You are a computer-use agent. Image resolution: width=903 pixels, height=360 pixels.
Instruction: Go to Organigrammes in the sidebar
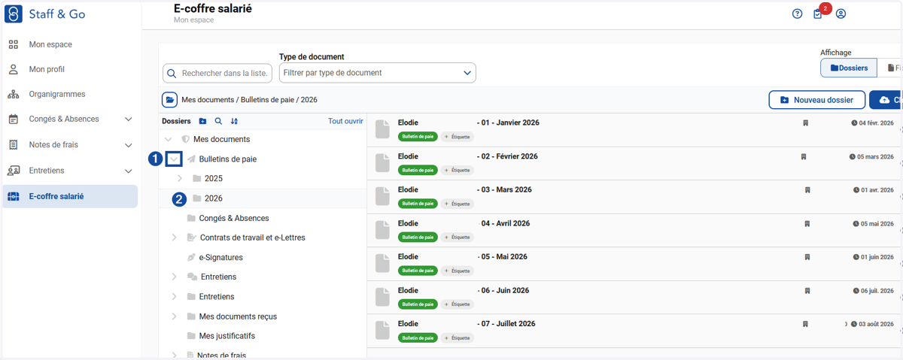coord(57,94)
